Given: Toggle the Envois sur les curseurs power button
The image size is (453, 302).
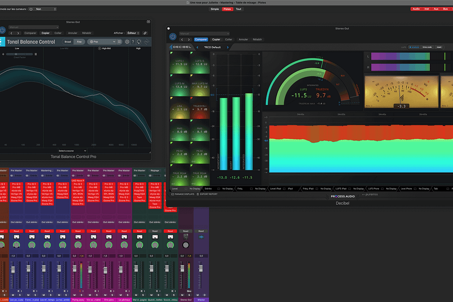Looking at the screenshot, I should pos(31,9).
